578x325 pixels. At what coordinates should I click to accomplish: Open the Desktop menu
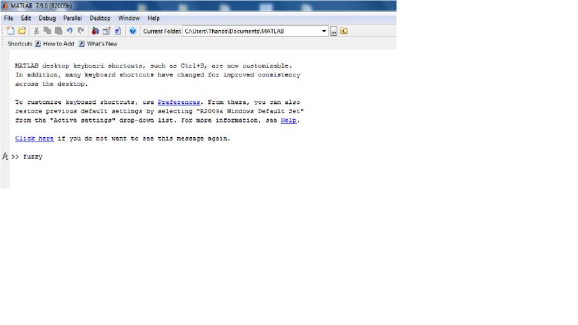coord(100,18)
